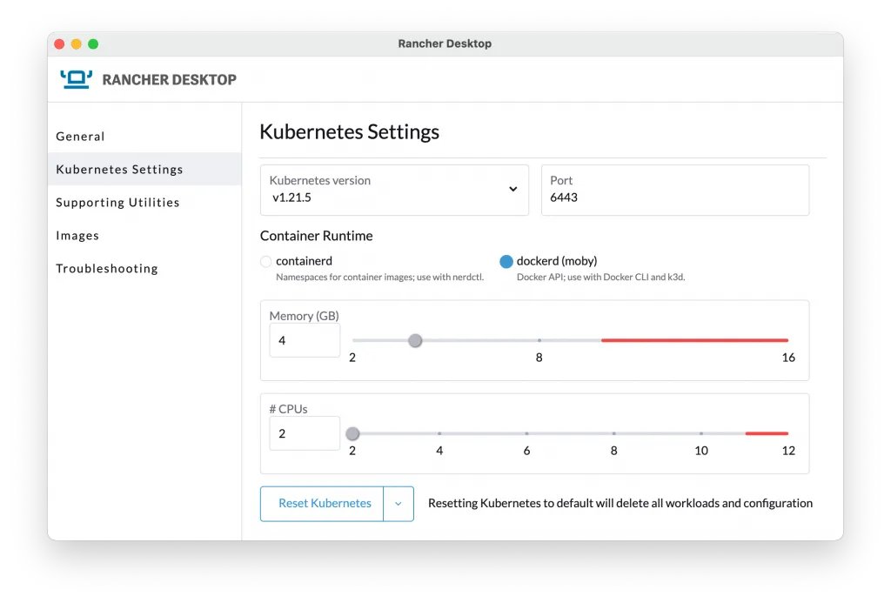Select the dockerd (moby) radio button
Screen dimensions: 891x603
(x=506, y=261)
